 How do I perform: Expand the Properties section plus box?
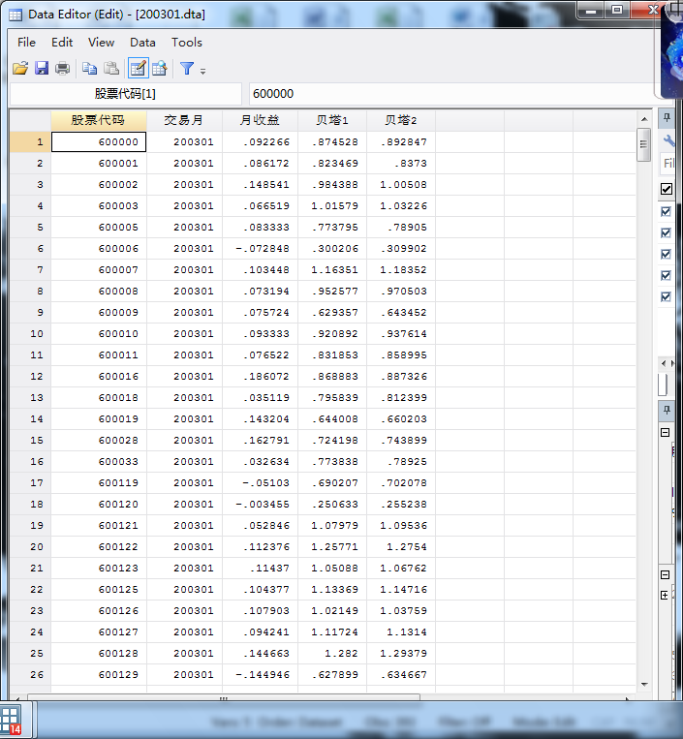coord(665,596)
